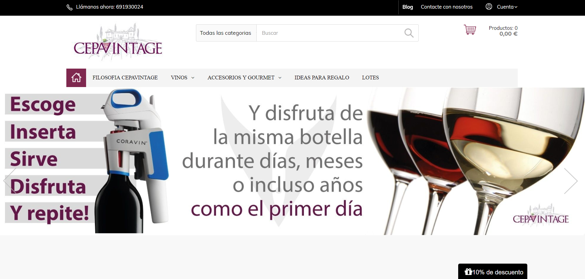Click the 10% de descuento button
This screenshot has height=279, width=585.
coord(493,272)
